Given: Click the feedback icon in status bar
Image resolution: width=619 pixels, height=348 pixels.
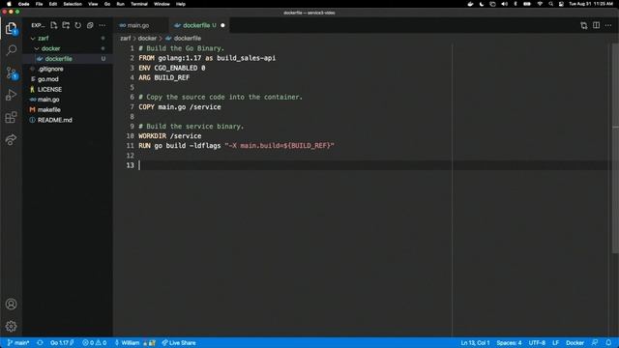Looking at the screenshot, I should [x=595, y=343].
